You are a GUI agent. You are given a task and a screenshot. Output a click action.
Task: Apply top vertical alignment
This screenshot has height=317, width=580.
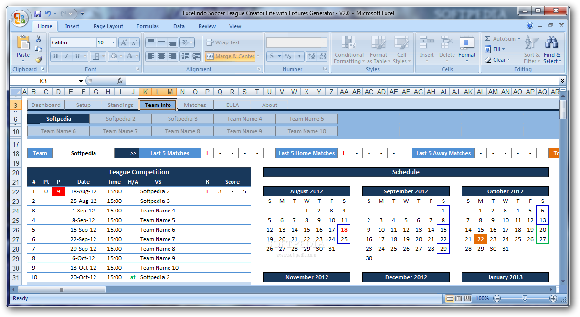[x=151, y=42]
